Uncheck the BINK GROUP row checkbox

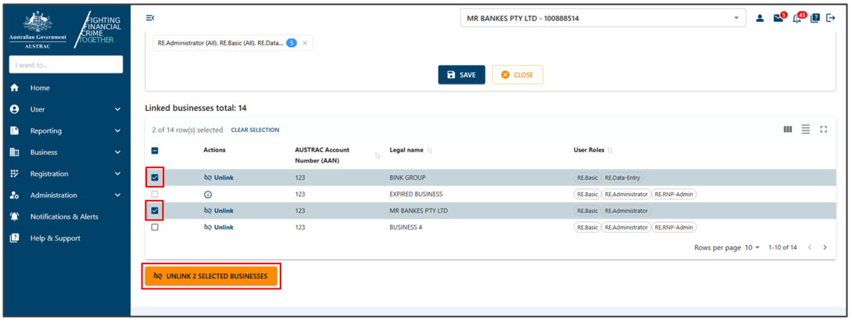154,177
